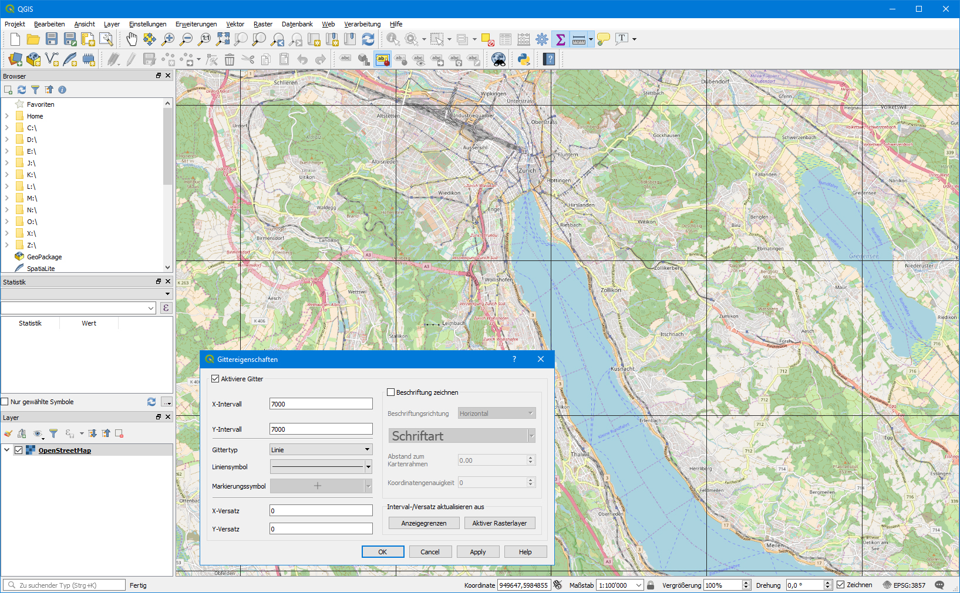960x593 pixels.
Task: Open the Maßstab 1:100'000 dropdown
Action: [x=620, y=585]
